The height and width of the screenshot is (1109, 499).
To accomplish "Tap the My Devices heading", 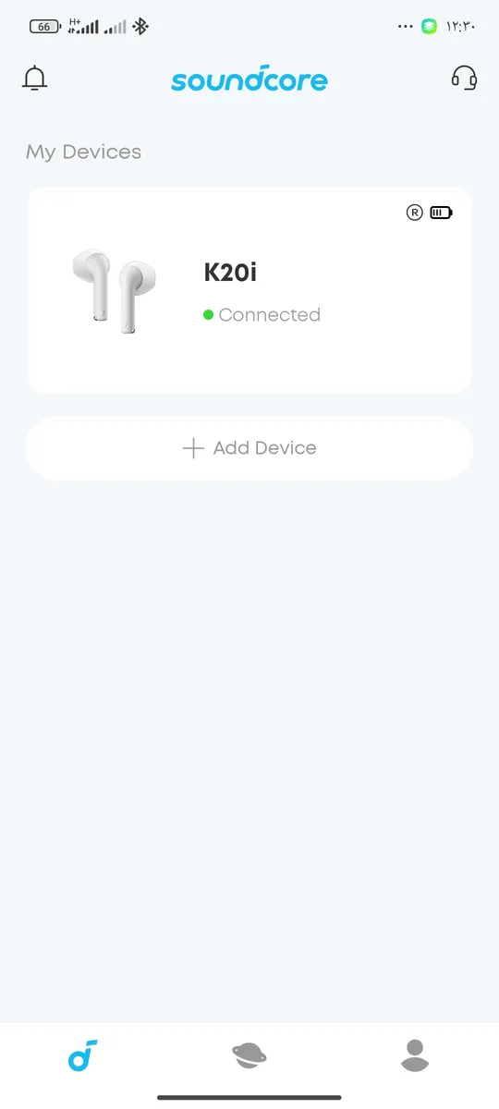I will tap(84, 152).
